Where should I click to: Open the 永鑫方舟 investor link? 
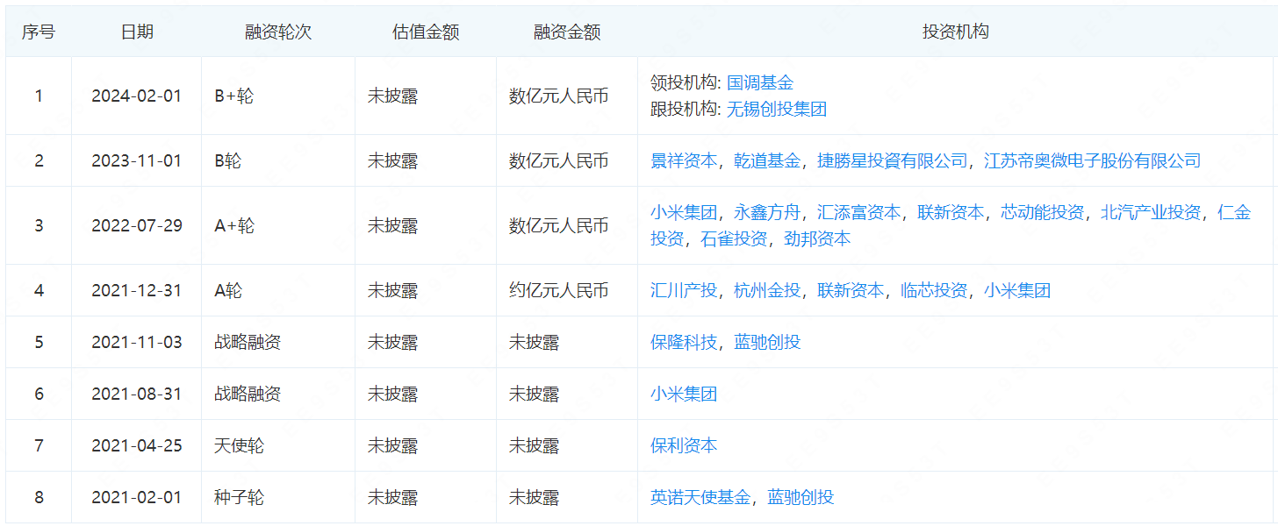point(767,212)
